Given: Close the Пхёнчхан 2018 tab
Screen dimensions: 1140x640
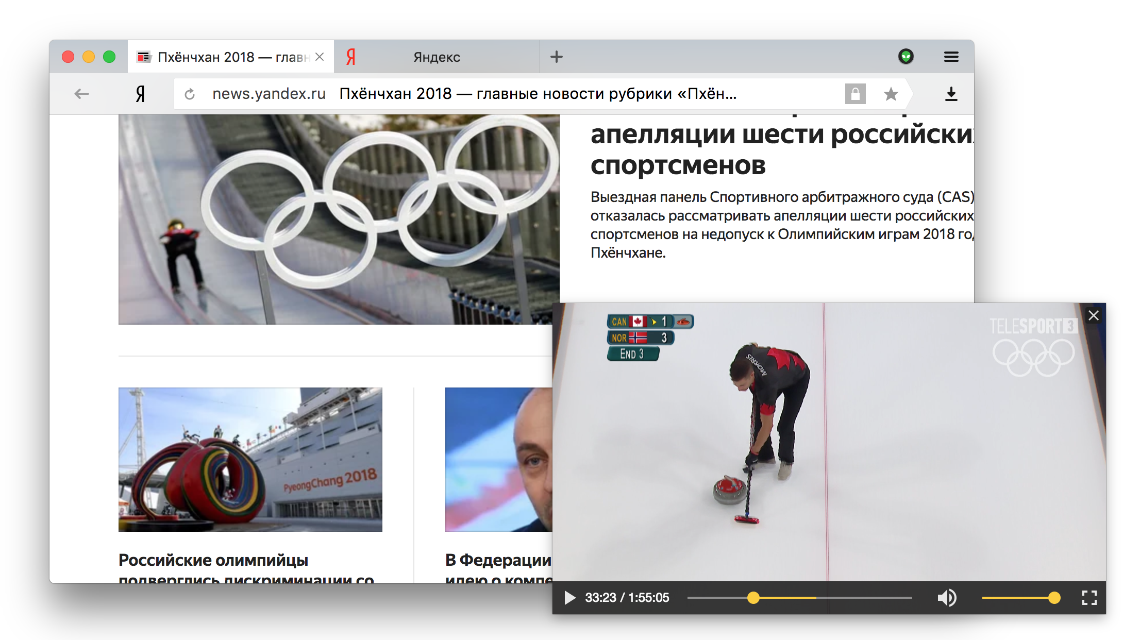Looking at the screenshot, I should tap(320, 57).
